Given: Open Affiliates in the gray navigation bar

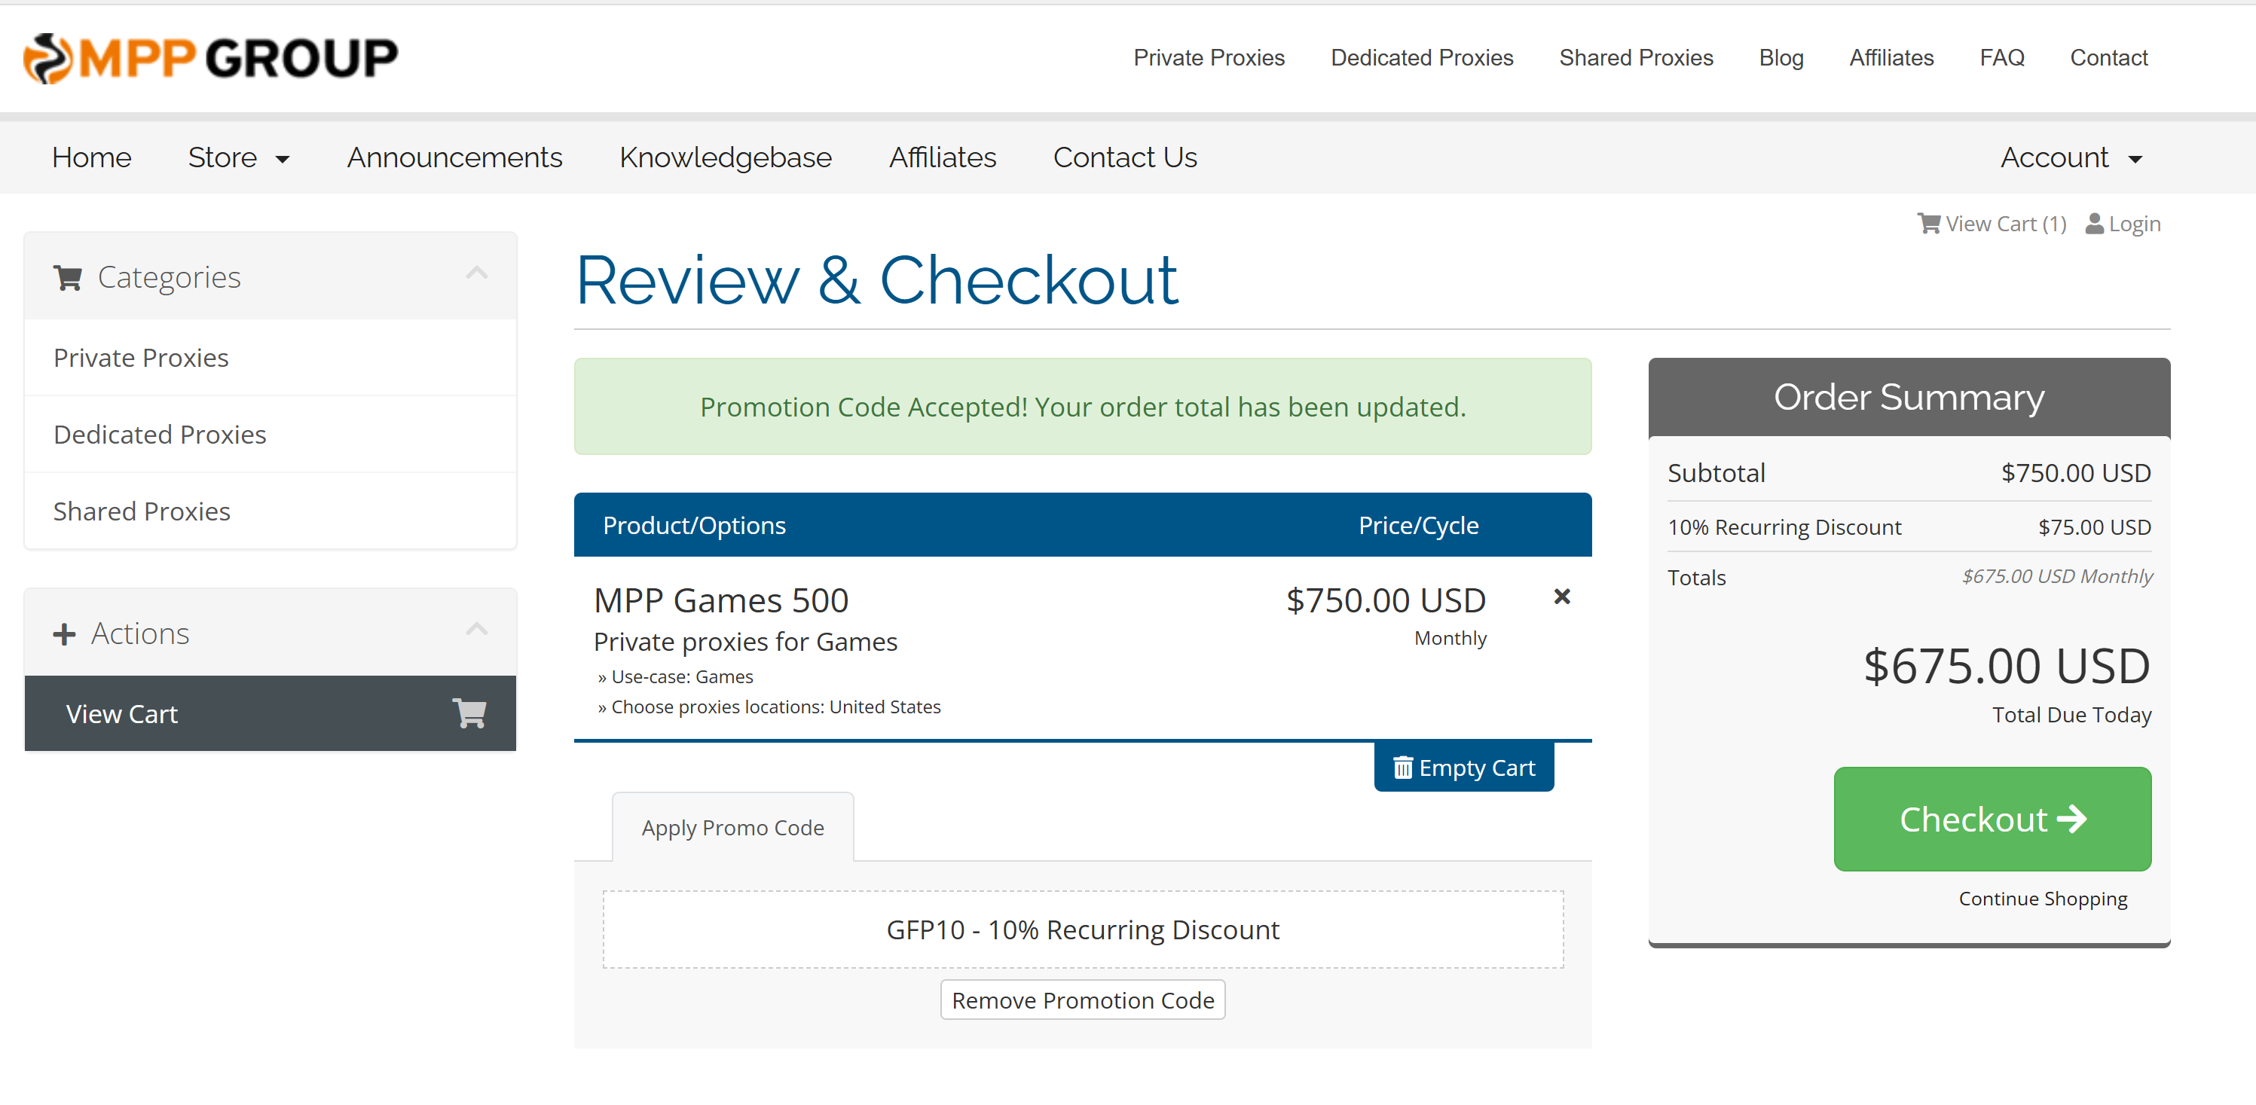Looking at the screenshot, I should [x=943, y=157].
